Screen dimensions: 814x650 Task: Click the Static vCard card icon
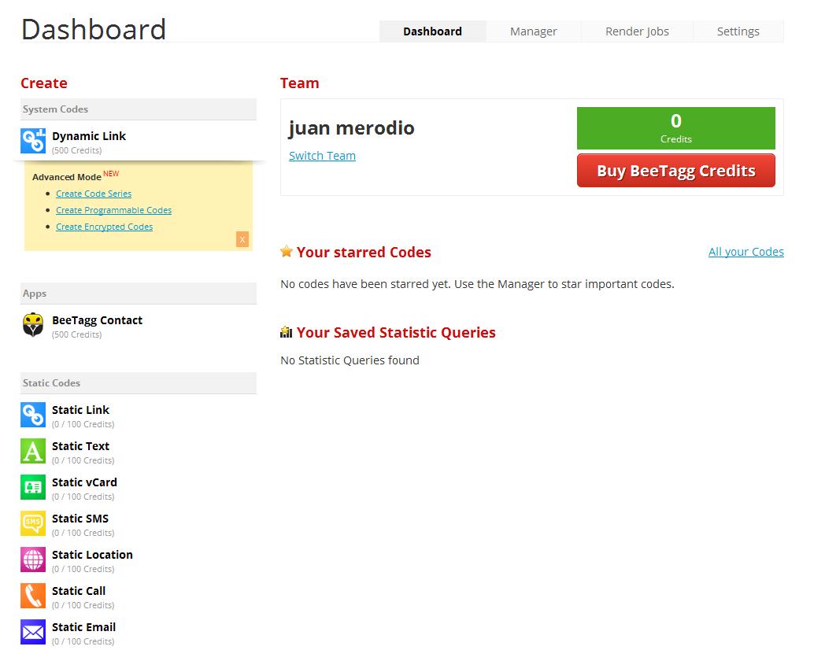(x=33, y=488)
